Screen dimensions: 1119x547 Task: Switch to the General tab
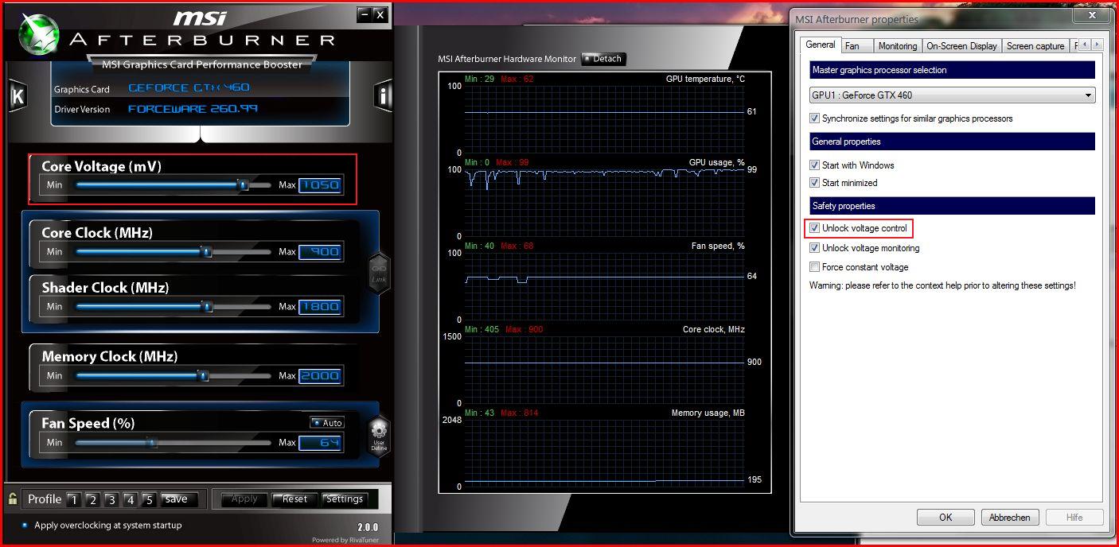click(x=820, y=45)
